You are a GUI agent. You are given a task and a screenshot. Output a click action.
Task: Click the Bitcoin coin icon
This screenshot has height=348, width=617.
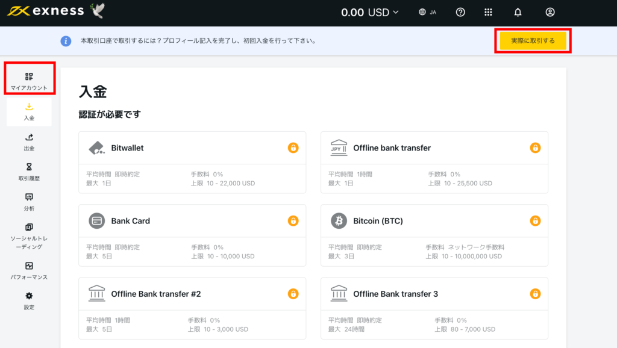point(339,221)
